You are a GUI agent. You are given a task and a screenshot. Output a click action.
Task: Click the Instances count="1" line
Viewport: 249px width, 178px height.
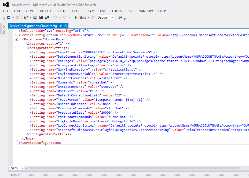pyautogui.click(x=47, y=44)
